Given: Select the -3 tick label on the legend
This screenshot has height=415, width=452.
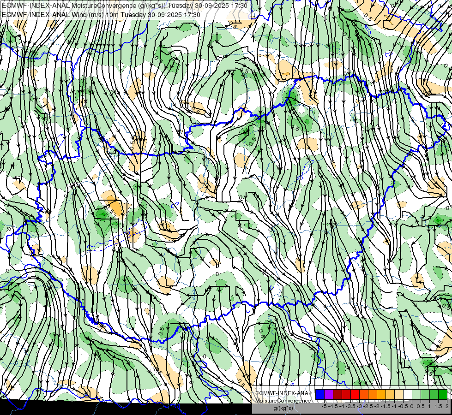Looking at the screenshot, I should (x=359, y=406).
